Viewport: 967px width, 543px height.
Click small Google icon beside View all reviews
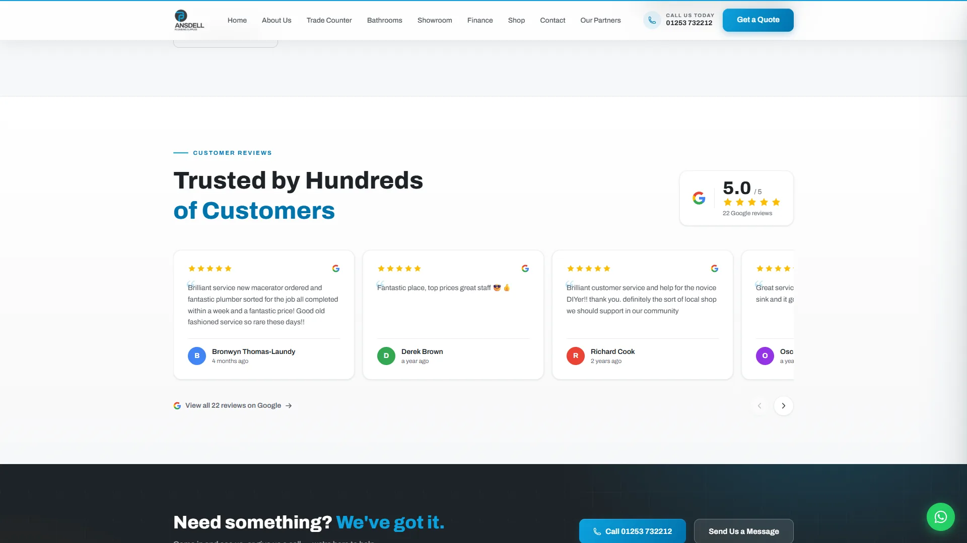[x=177, y=406]
